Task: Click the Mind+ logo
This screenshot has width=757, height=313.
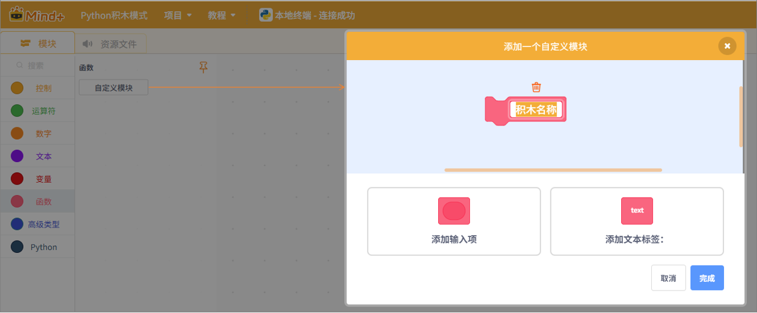Action: tap(37, 15)
